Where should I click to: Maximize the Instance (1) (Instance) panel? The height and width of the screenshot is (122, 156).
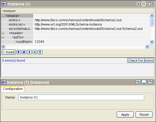pos(150,82)
